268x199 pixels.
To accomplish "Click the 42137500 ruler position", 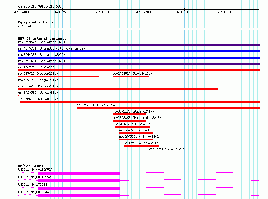I will tap(62, 12).
